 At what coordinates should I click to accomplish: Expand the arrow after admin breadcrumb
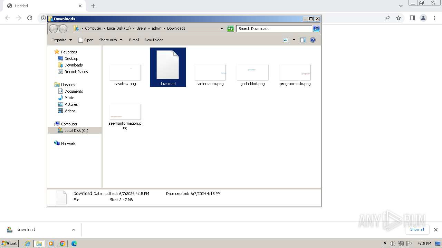[164, 28]
